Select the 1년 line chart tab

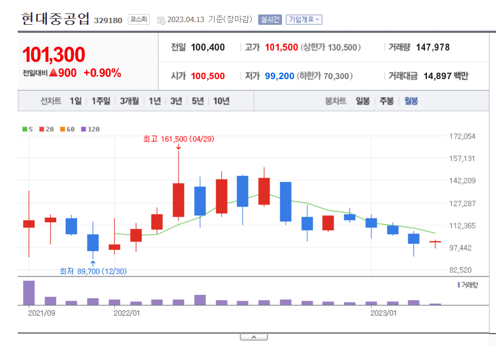[x=155, y=101]
